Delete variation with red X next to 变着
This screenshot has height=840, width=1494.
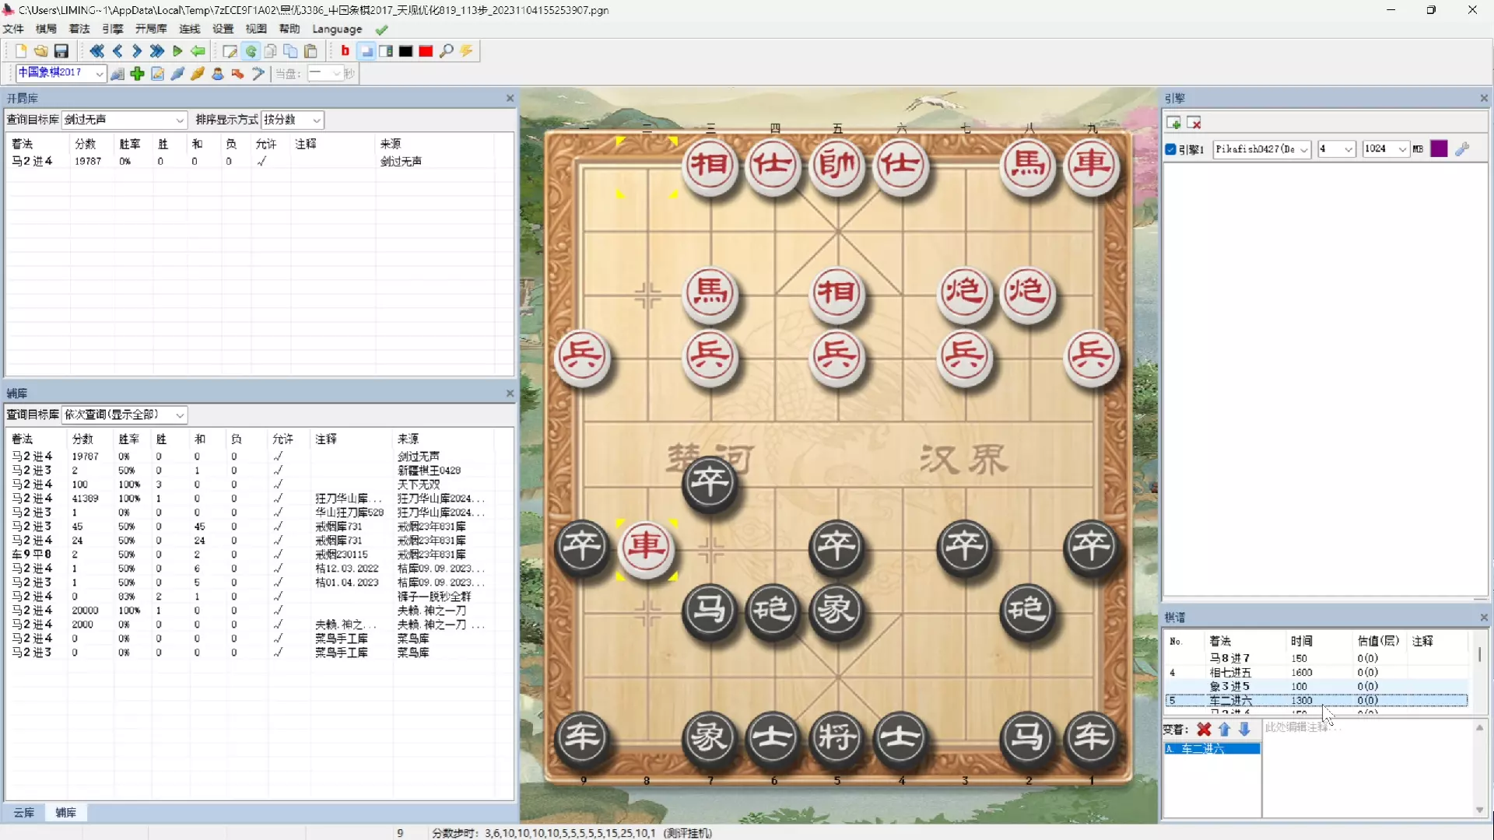click(x=1204, y=730)
